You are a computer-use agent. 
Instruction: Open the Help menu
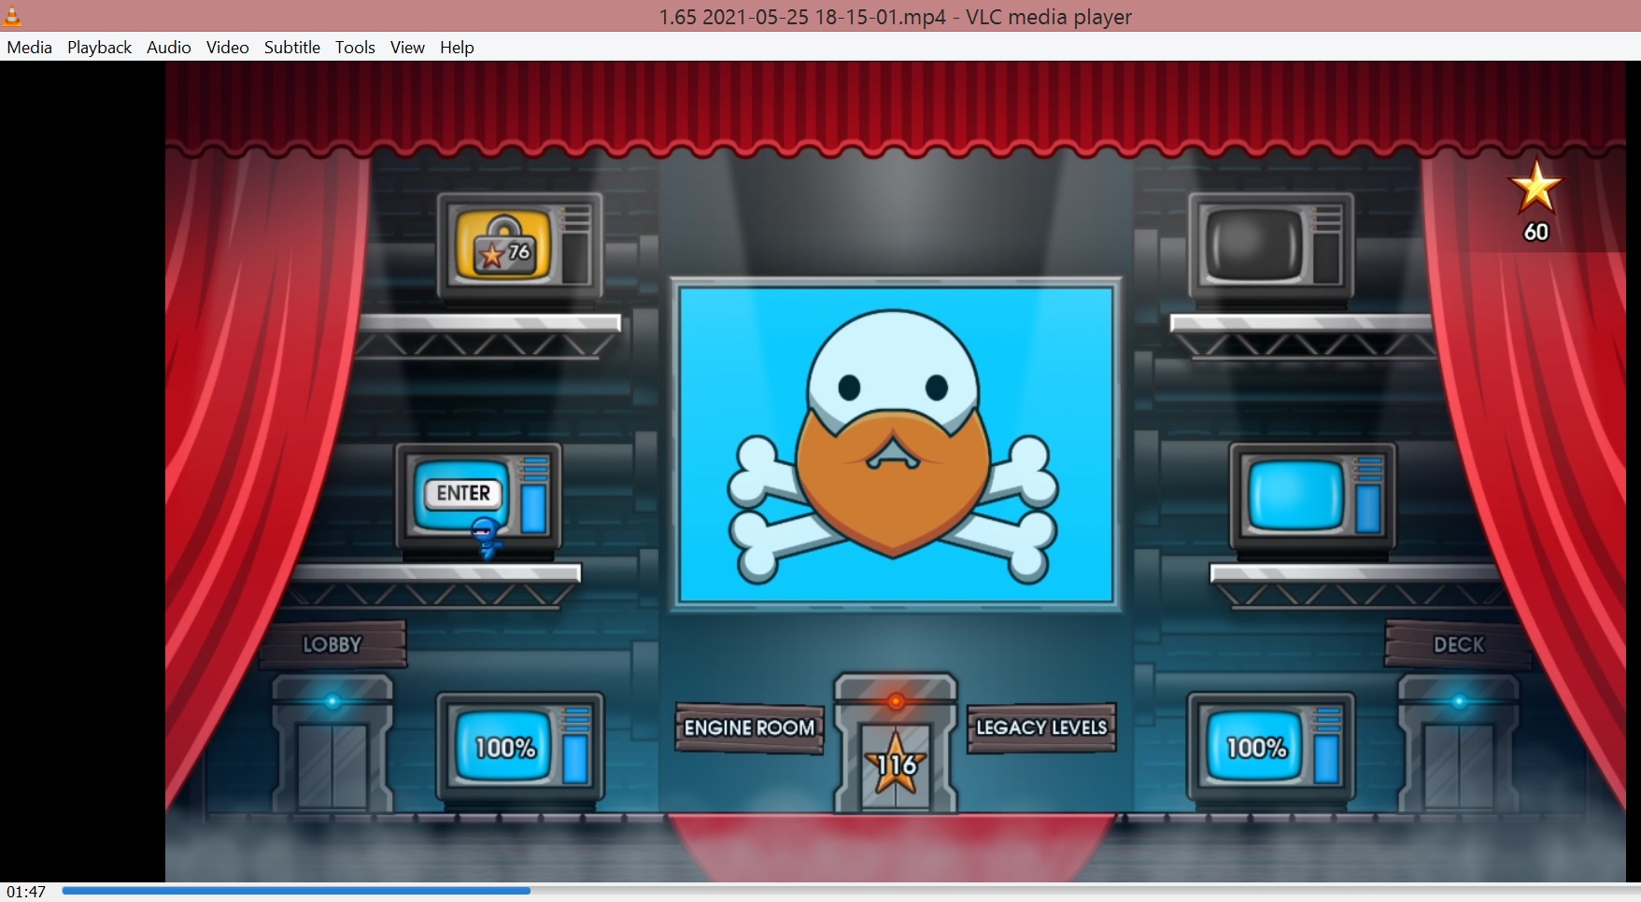(x=457, y=48)
